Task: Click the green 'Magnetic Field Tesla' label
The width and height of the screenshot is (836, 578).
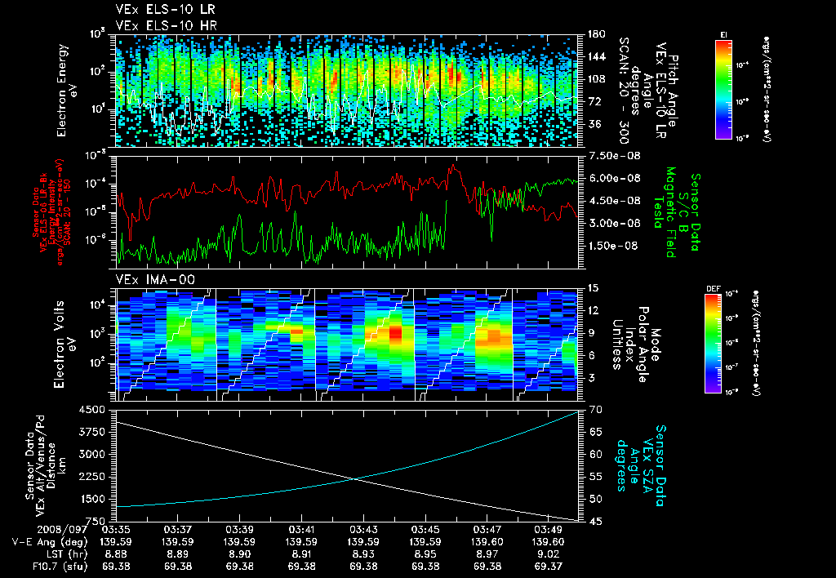Action: 665,212
